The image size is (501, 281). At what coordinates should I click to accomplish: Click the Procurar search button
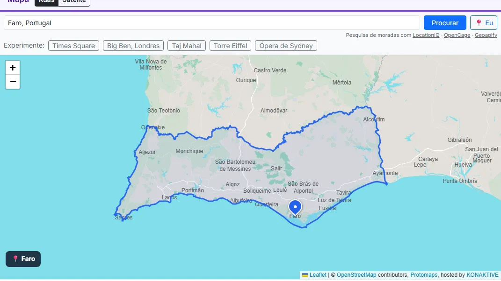(445, 23)
